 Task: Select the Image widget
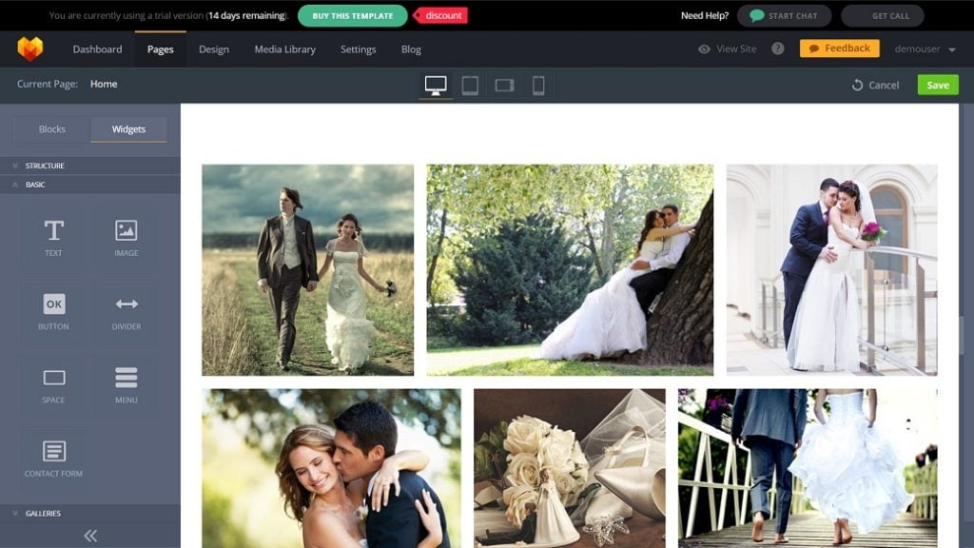tap(127, 237)
